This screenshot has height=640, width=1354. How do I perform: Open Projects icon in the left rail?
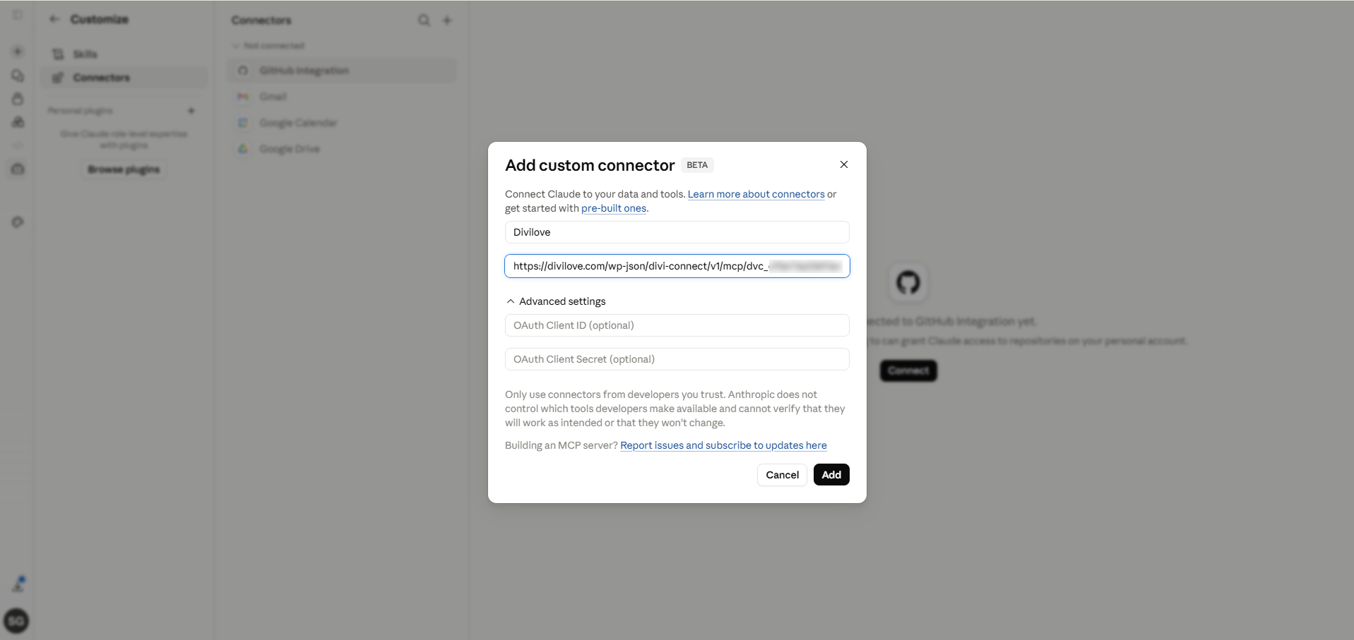click(x=18, y=99)
